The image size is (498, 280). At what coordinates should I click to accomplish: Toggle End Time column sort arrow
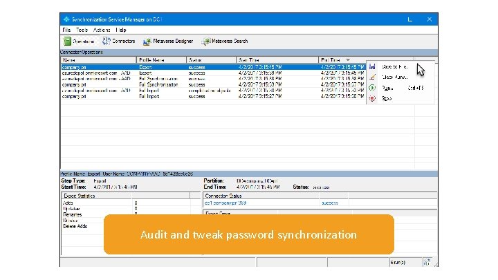348,60
